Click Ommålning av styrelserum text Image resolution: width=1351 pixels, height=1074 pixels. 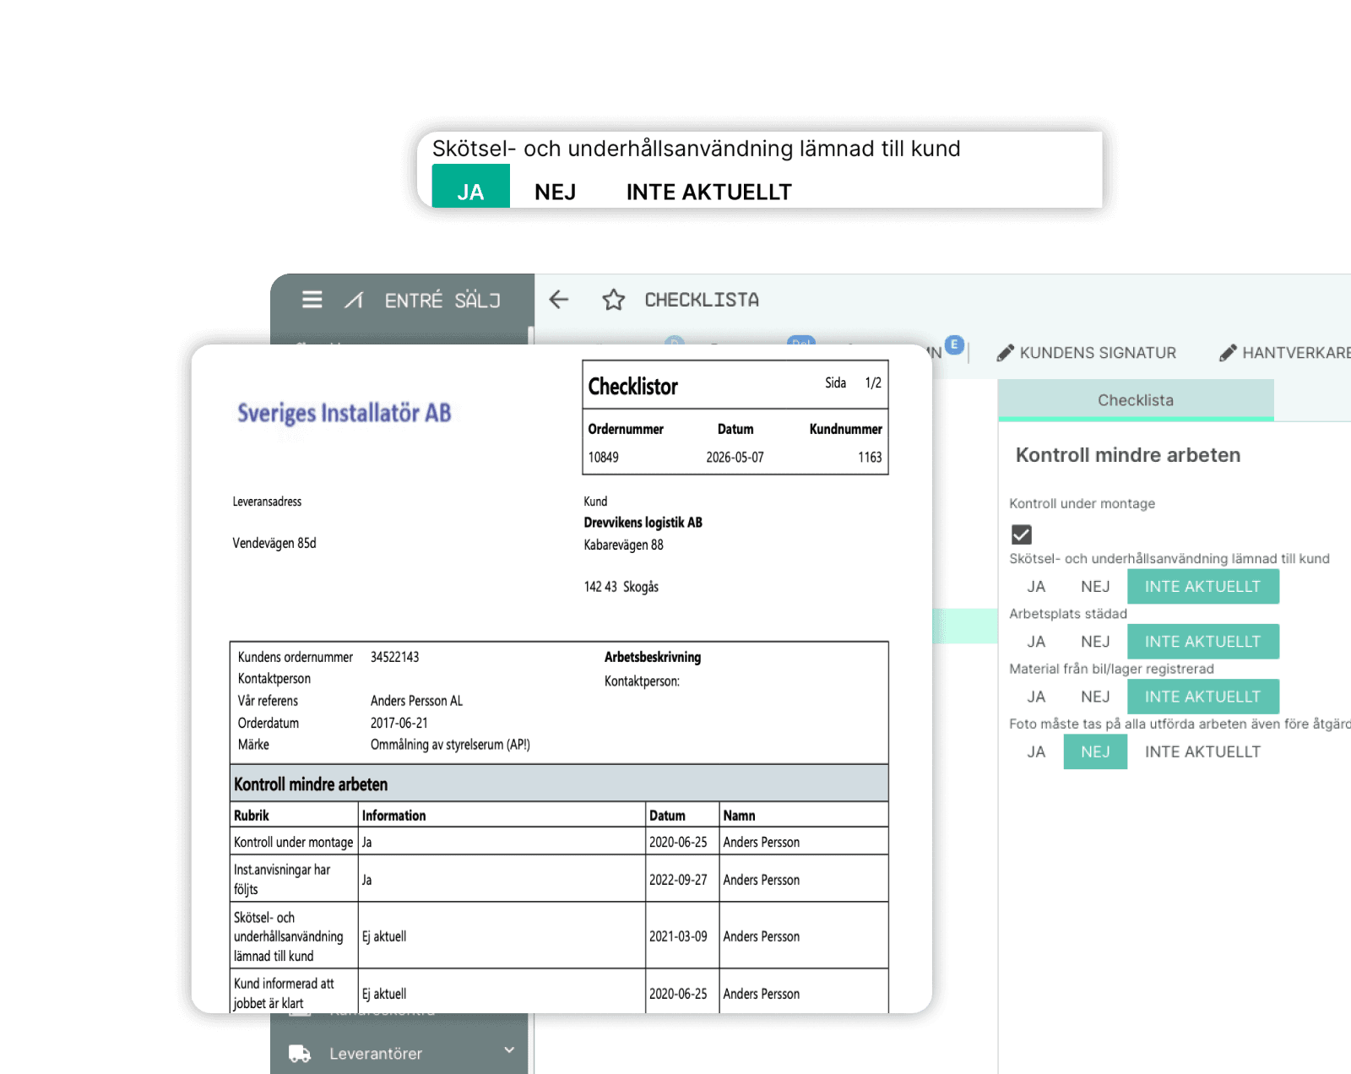pos(450,745)
